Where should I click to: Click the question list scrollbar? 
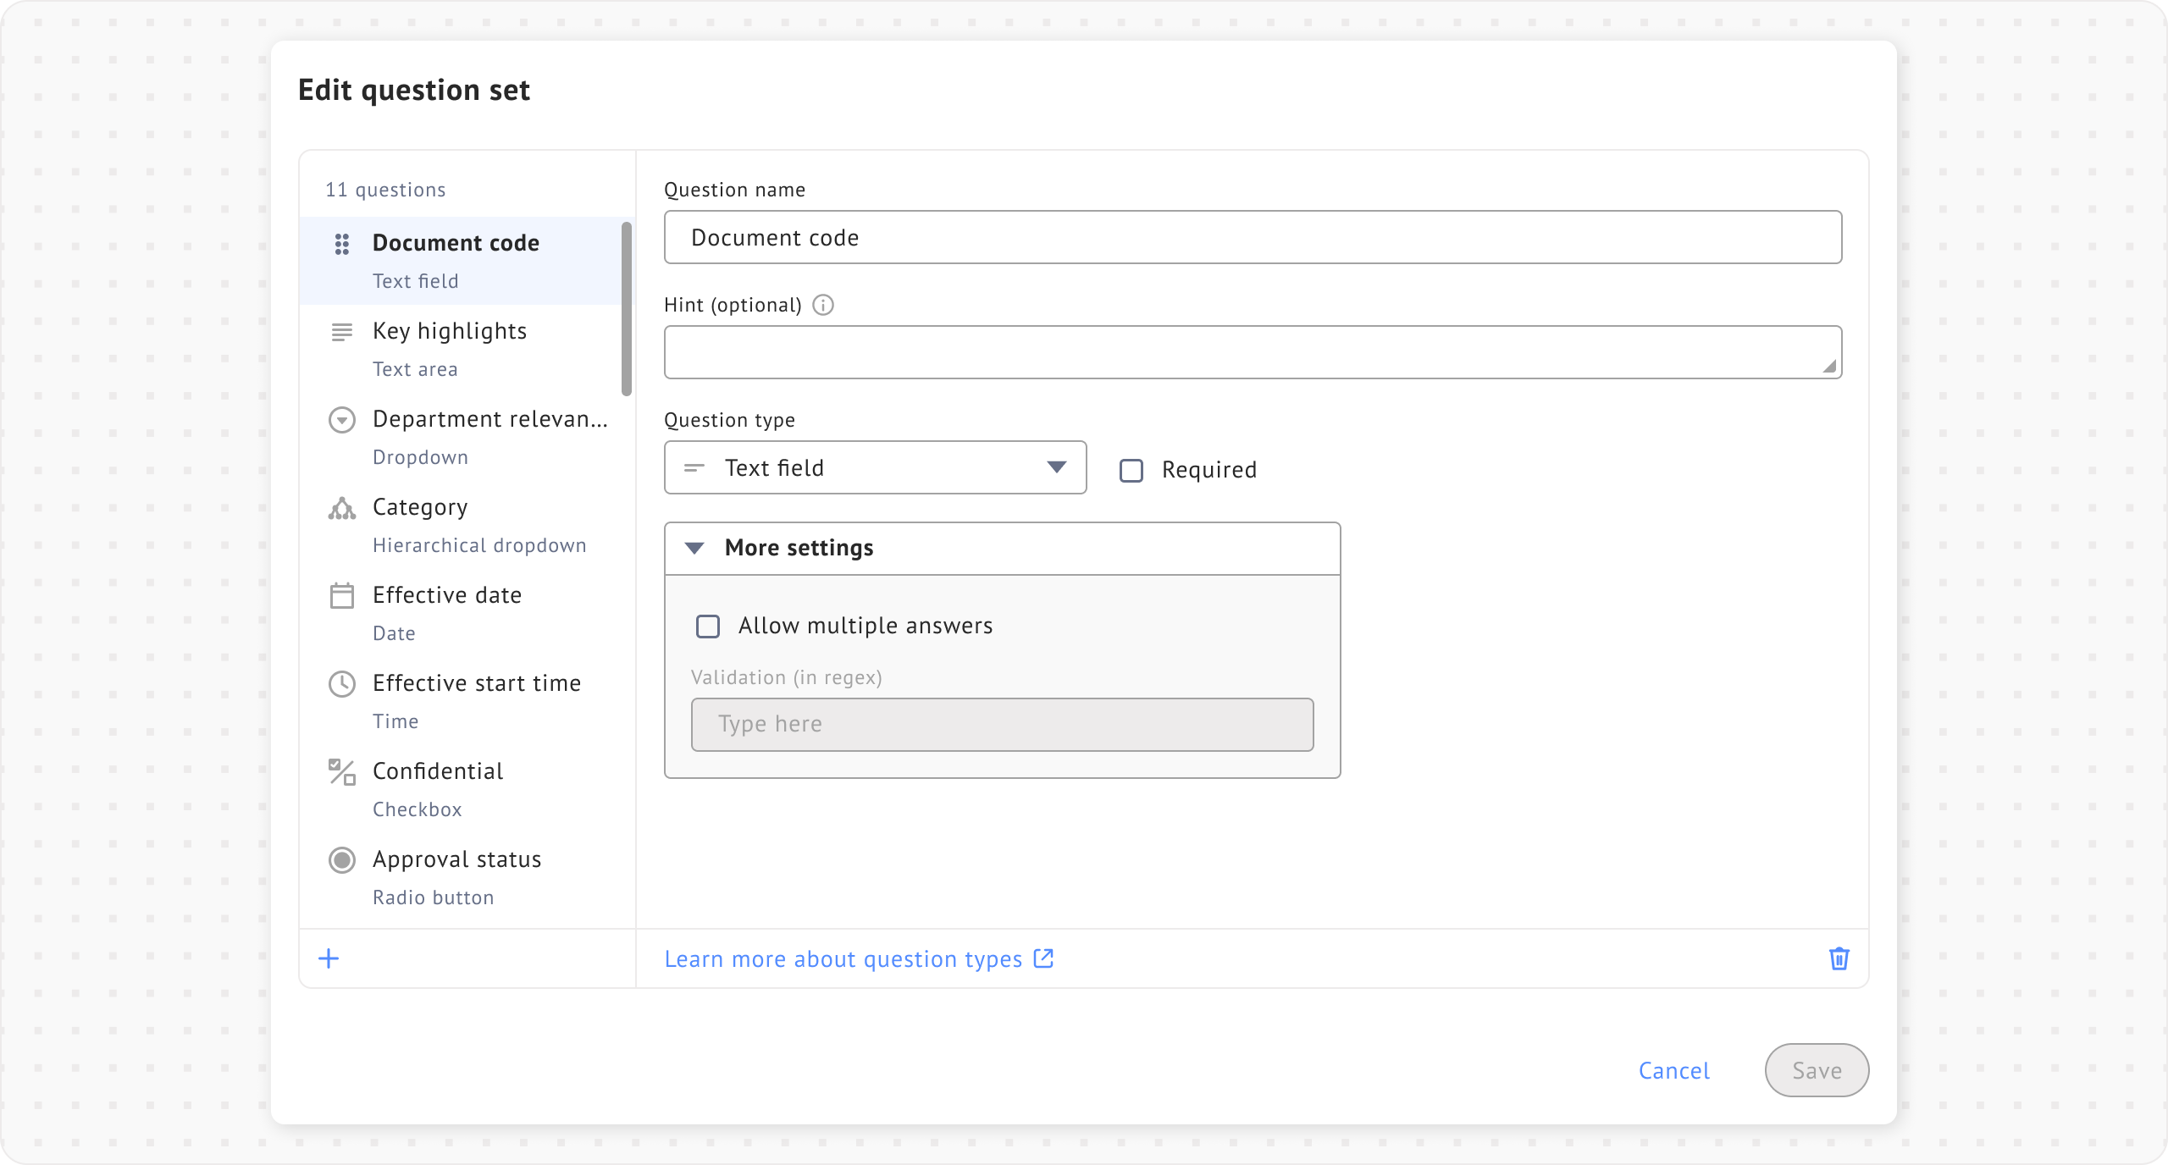coord(627,308)
